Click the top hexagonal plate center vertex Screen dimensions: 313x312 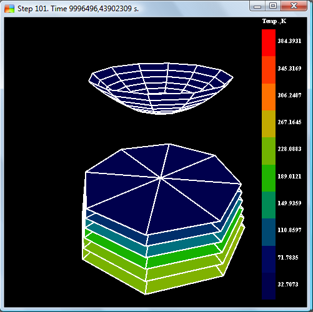(161, 177)
